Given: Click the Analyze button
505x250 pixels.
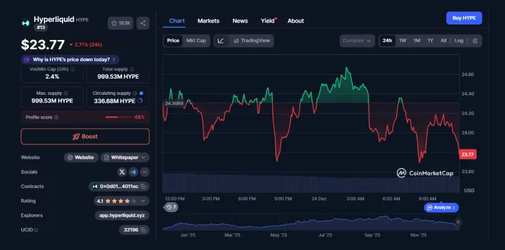Looking at the screenshot, I should tap(441, 207).
